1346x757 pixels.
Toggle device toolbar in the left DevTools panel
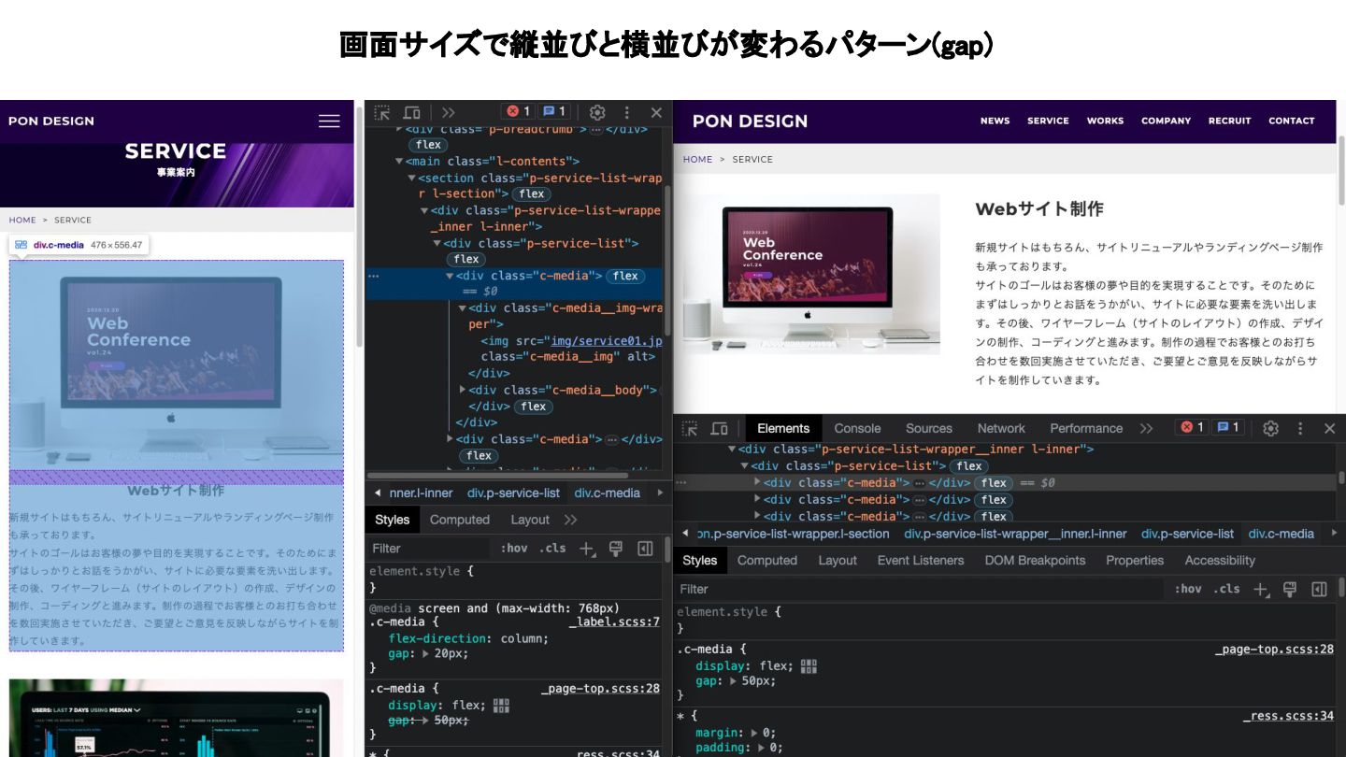pos(411,112)
